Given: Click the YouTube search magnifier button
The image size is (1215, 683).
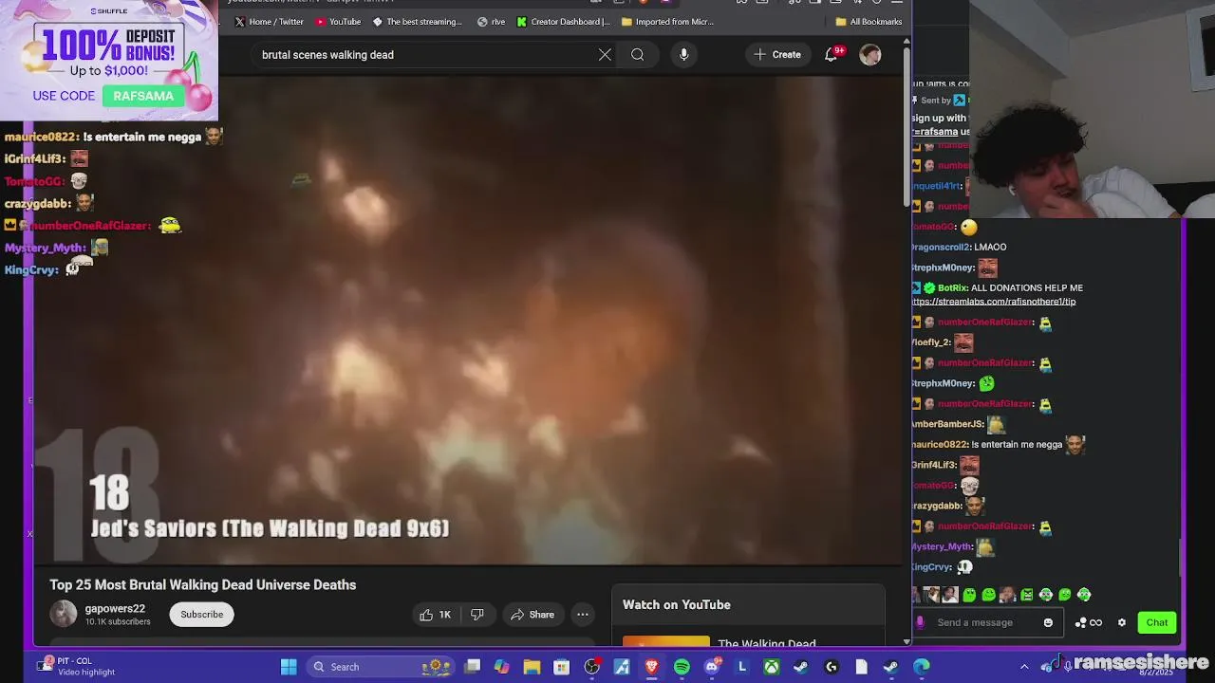Looking at the screenshot, I should tap(638, 55).
